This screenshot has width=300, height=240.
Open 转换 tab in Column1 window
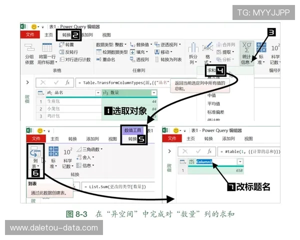208,139
